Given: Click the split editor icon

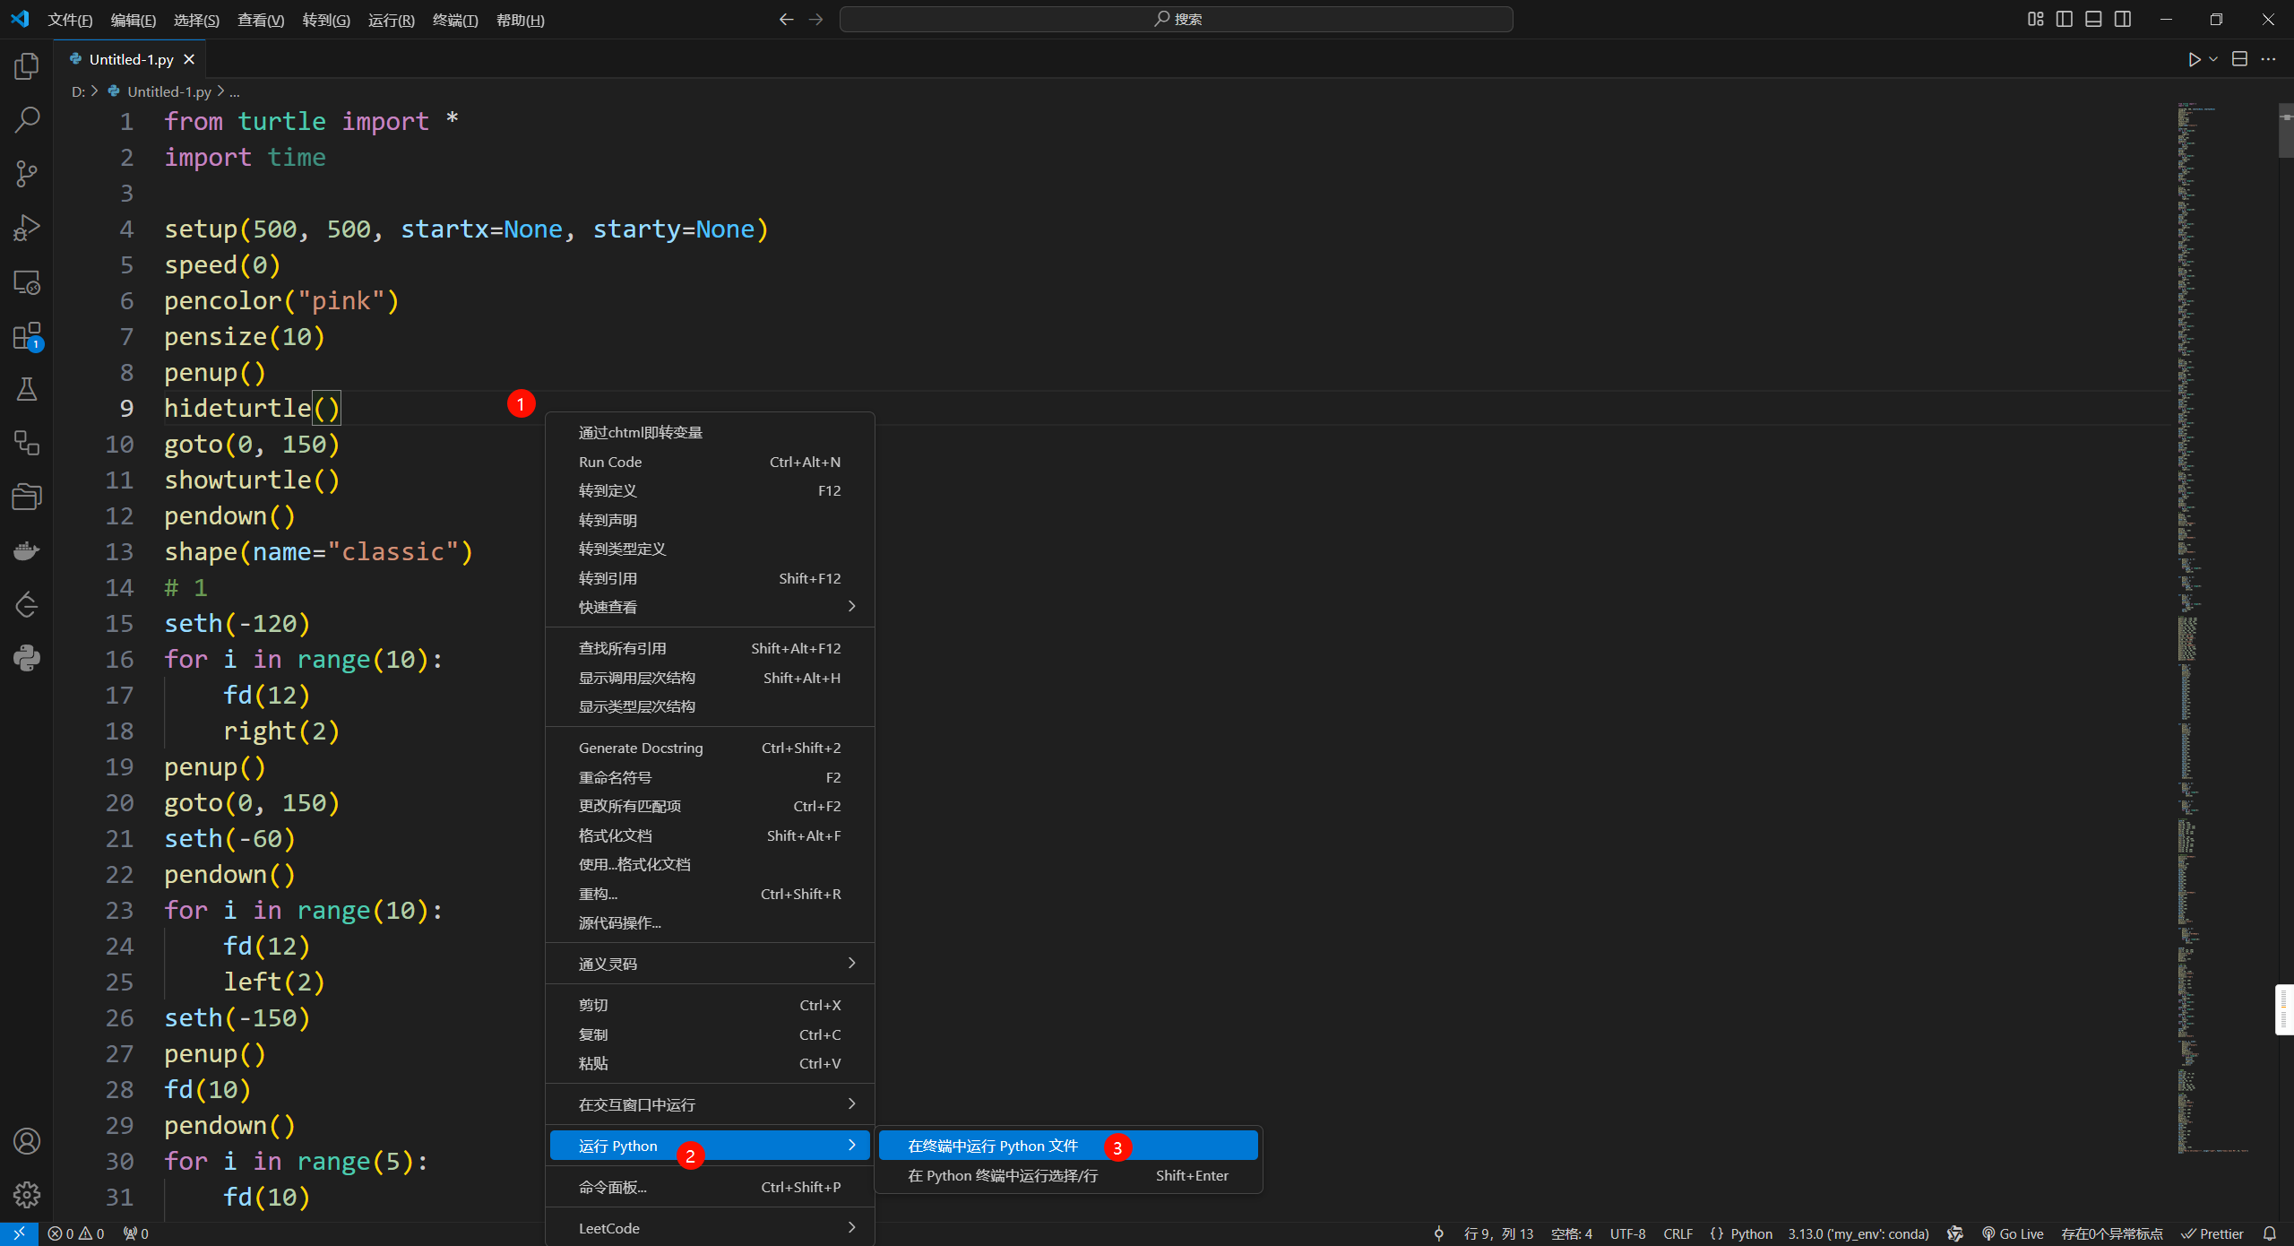Looking at the screenshot, I should point(2239,59).
